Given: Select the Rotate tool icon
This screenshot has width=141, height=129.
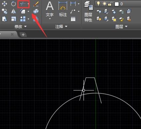Looking at the screenshot, I should 14,4.
